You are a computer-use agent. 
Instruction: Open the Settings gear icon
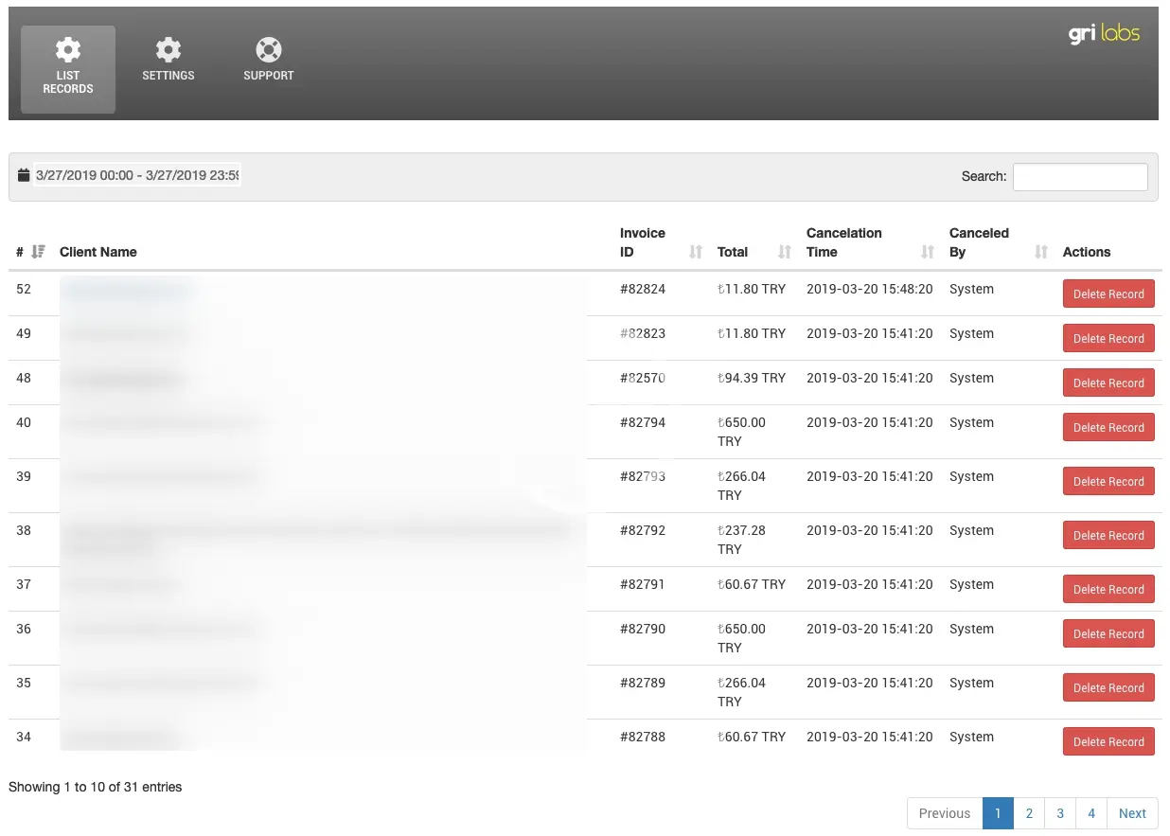(x=168, y=50)
